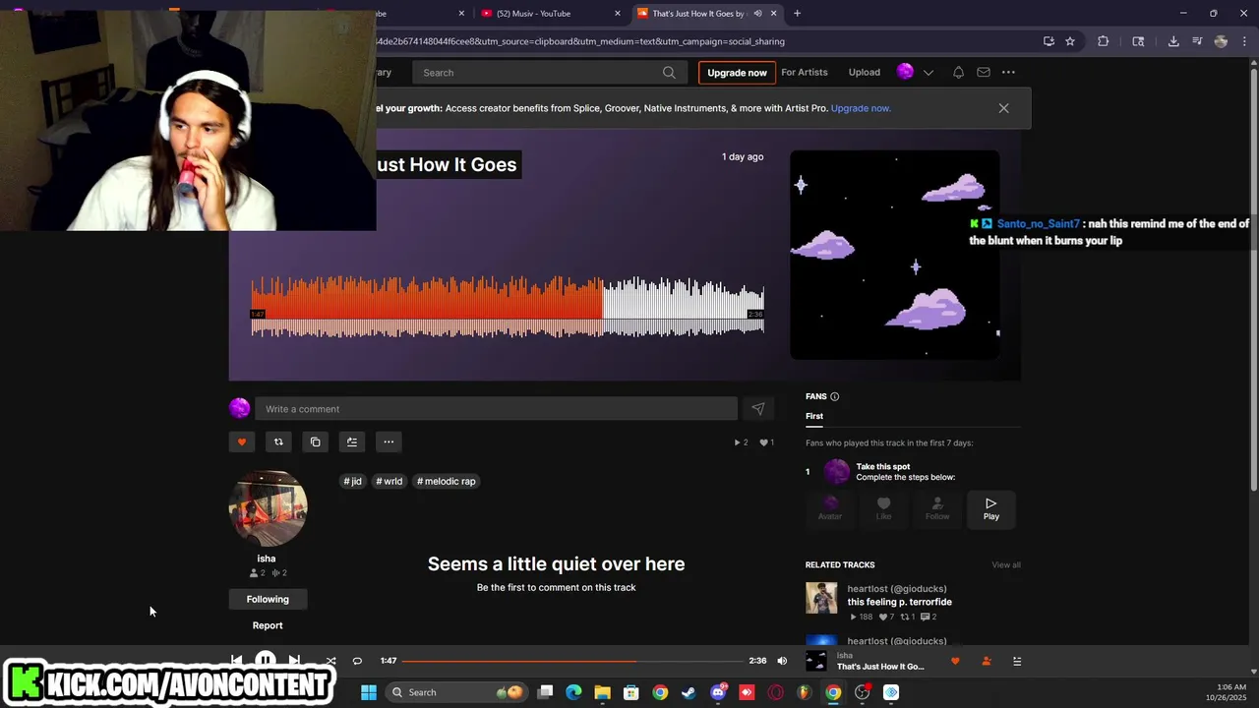Open notifications bell
The width and height of the screenshot is (1259, 708).
(958, 72)
